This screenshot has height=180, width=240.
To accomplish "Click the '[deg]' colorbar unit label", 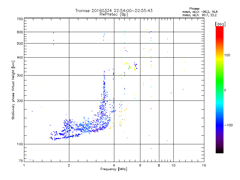I will (220, 24).
